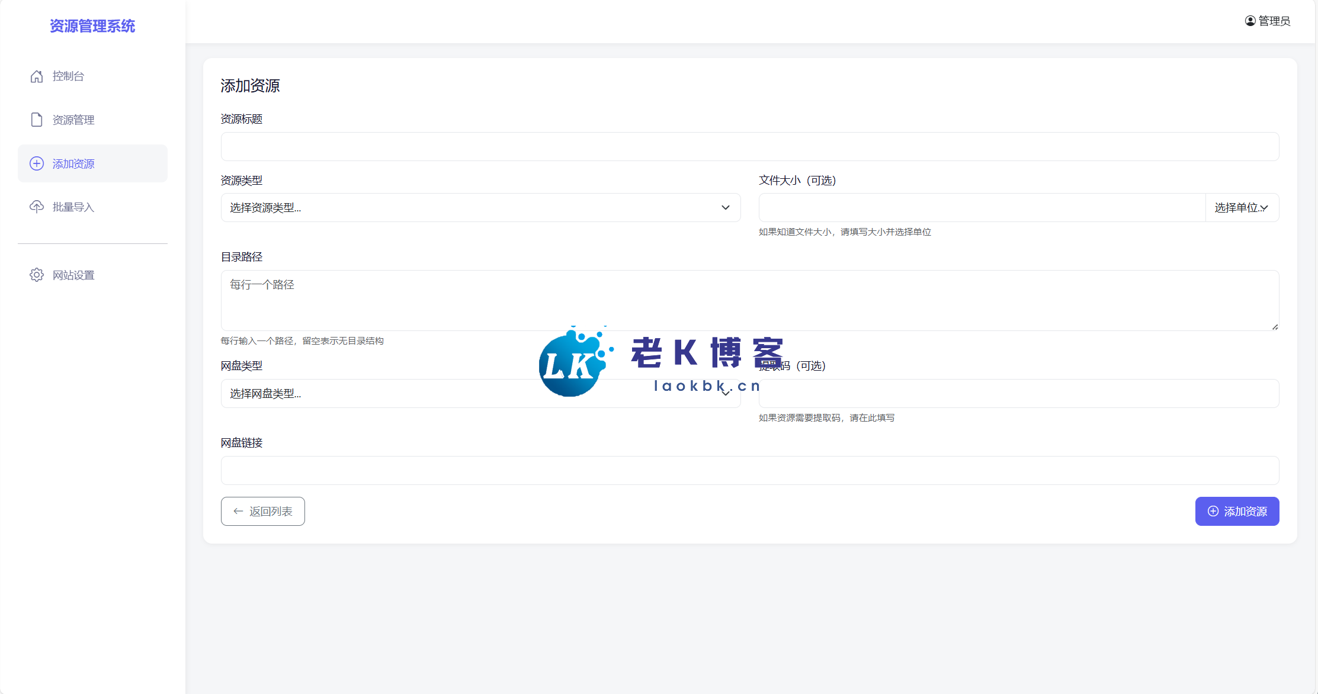Focus the 提取码 input field
The image size is (1318, 694).
click(1018, 394)
